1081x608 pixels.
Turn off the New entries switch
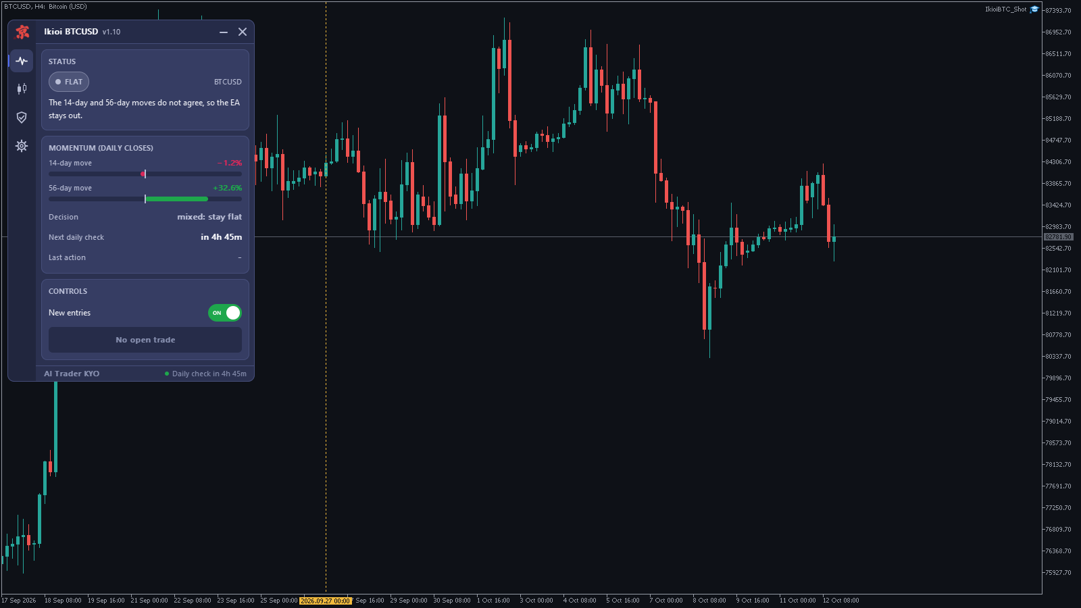[x=225, y=313]
